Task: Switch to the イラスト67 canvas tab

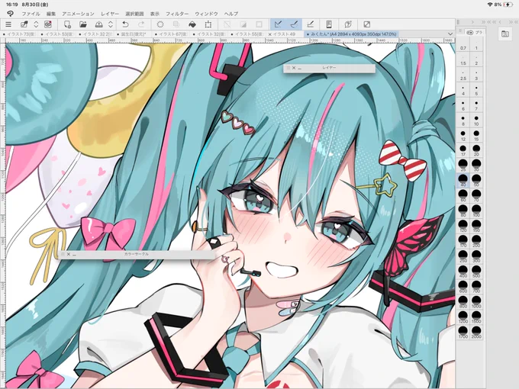Action: pyautogui.click(x=171, y=34)
